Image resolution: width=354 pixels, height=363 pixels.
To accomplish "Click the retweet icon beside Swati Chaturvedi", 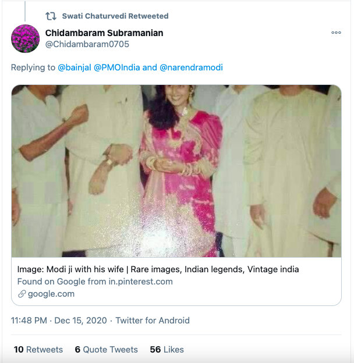I will click(x=51, y=16).
